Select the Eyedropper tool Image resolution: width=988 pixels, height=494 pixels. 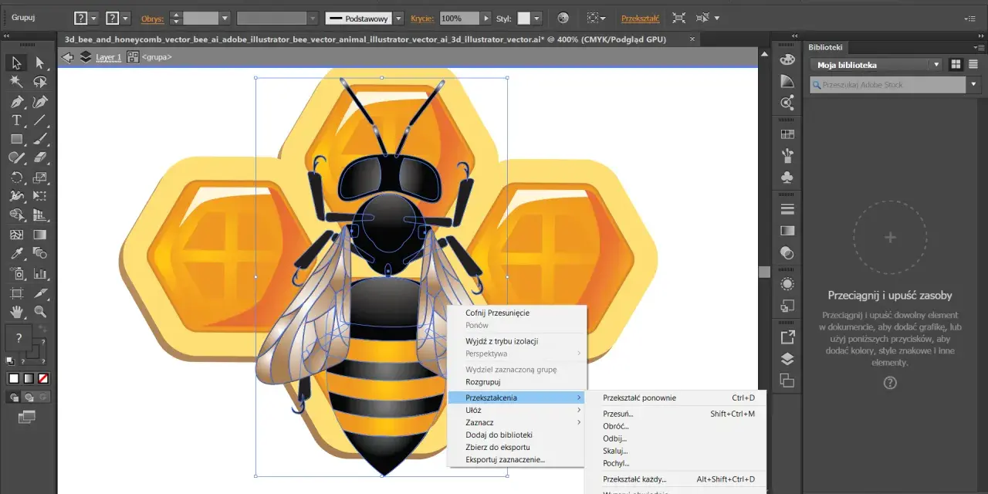(x=17, y=254)
